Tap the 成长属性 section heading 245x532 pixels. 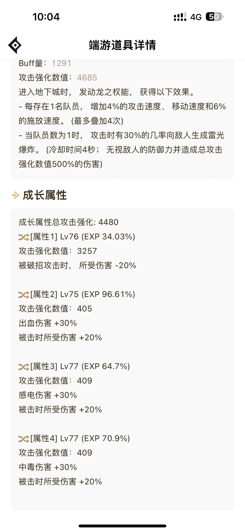click(45, 195)
